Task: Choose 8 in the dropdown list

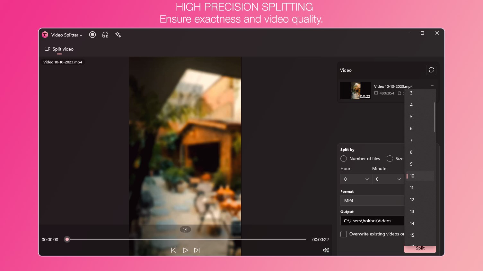Action: coord(420,152)
